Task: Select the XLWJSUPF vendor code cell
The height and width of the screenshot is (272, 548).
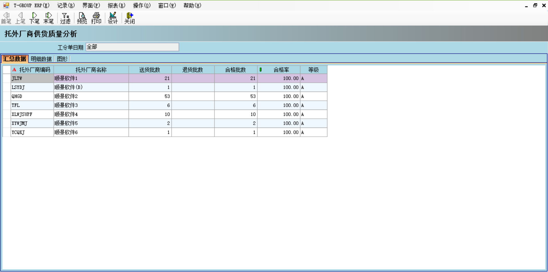Action: click(x=32, y=114)
